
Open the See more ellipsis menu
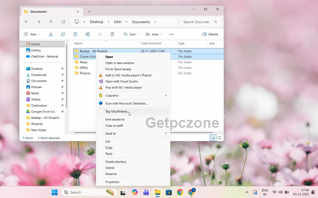tap(171, 34)
